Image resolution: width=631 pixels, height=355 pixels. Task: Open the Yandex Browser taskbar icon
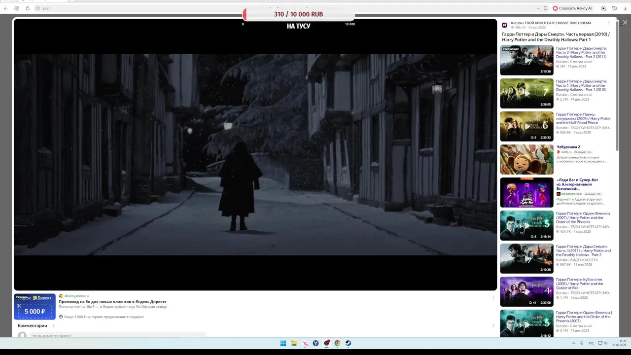[315, 343]
